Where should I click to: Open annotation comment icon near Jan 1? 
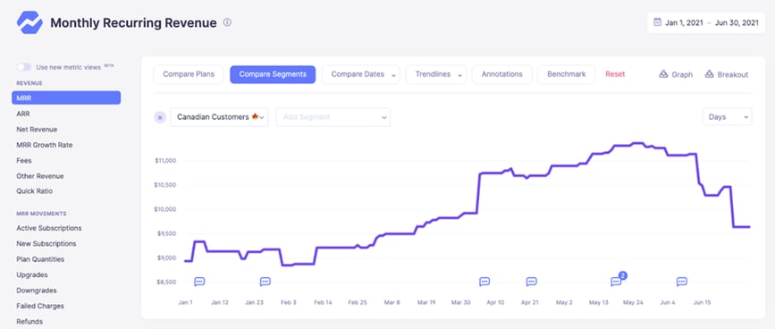(199, 282)
